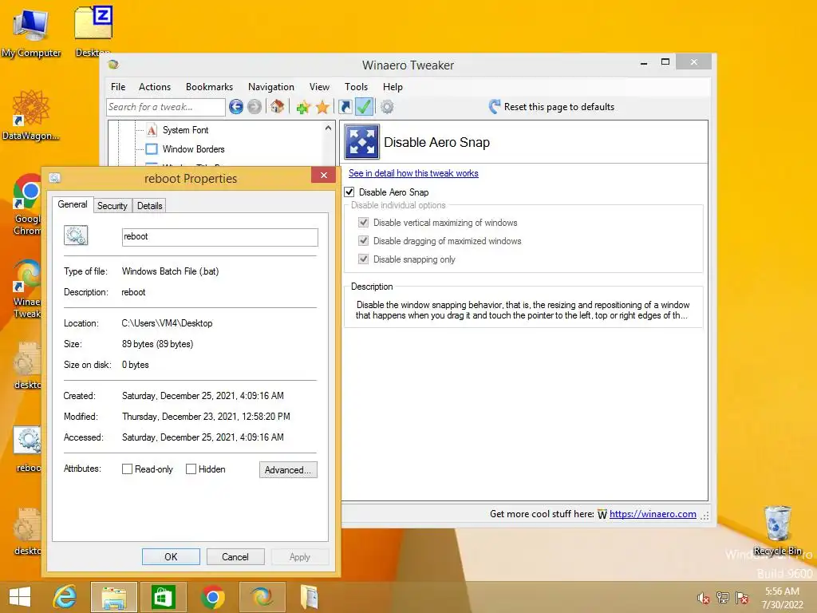Image resolution: width=817 pixels, height=613 pixels.
Task: Select Winaero Tweaker desktop shortcut
Action: (27, 288)
